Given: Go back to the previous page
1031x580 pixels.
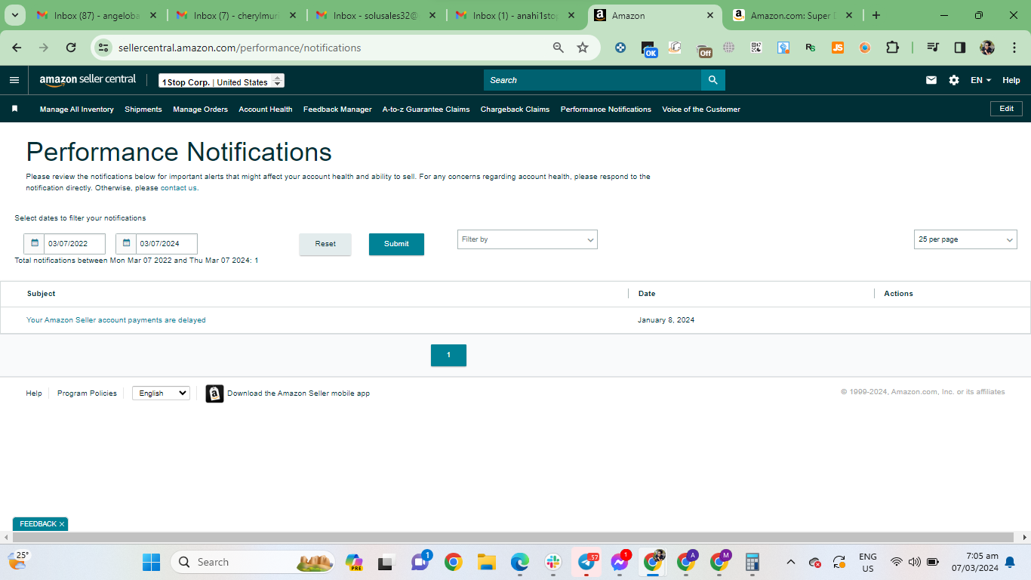Looking at the screenshot, I should pyautogui.click(x=17, y=48).
